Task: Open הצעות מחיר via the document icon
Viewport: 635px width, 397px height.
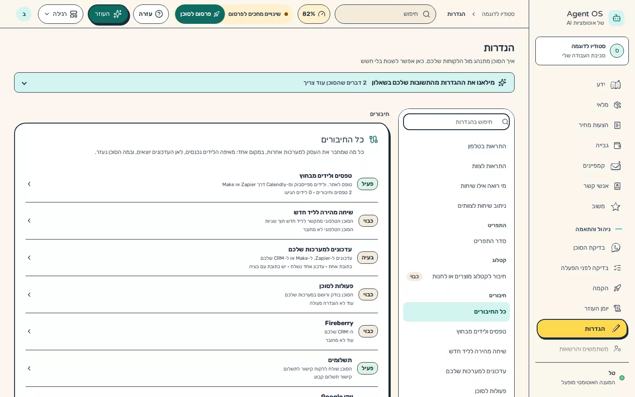Action: click(x=617, y=125)
